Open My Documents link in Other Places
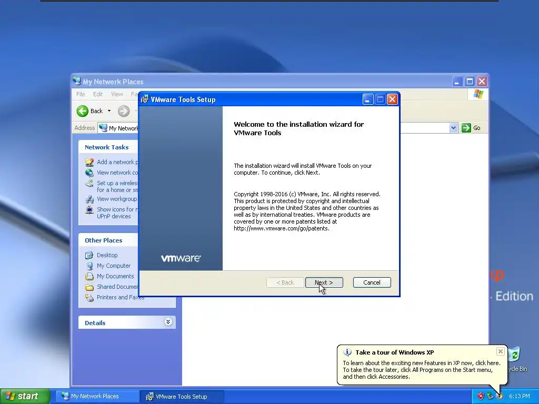This screenshot has height=404, width=539. tap(115, 276)
